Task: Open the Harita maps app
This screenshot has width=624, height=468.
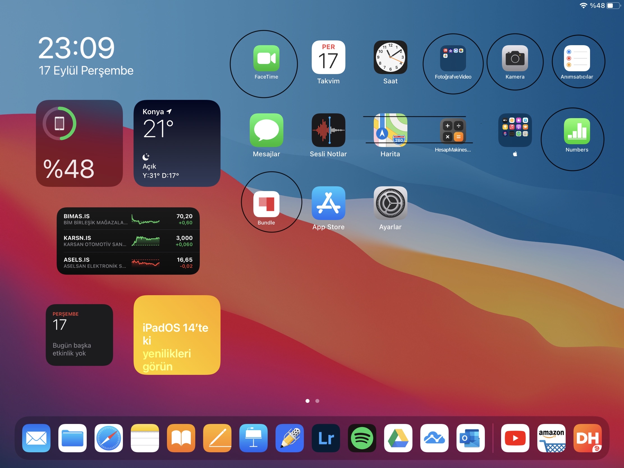Action: click(x=390, y=130)
